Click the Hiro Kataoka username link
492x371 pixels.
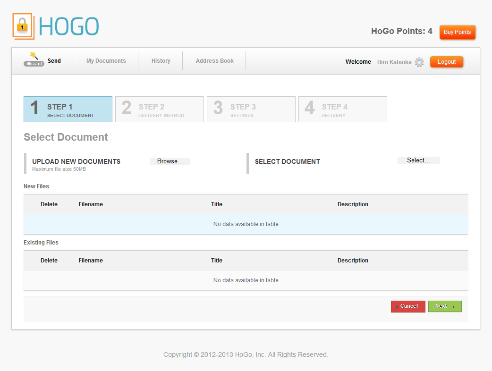pyautogui.click(x=394, y=62)
